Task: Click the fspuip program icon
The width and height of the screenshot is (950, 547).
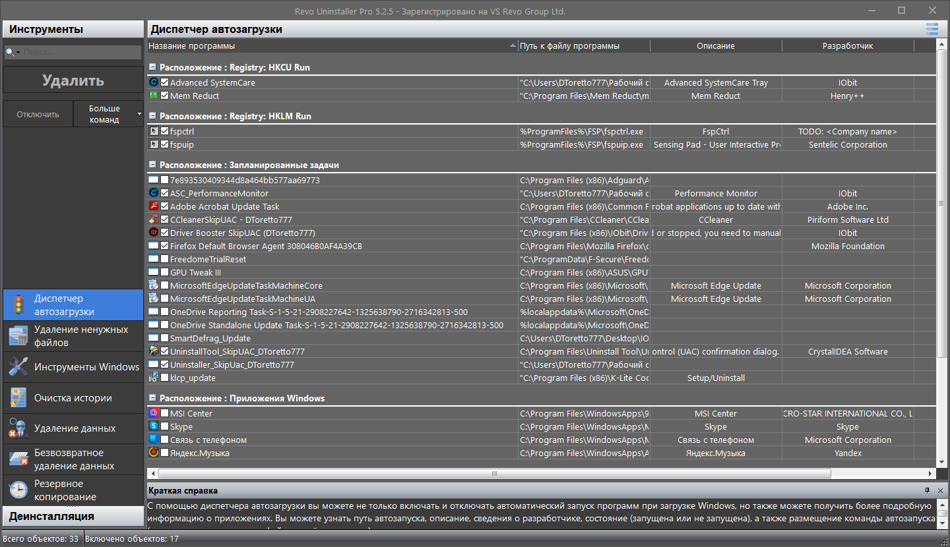Action: click(x=154, y=144)
